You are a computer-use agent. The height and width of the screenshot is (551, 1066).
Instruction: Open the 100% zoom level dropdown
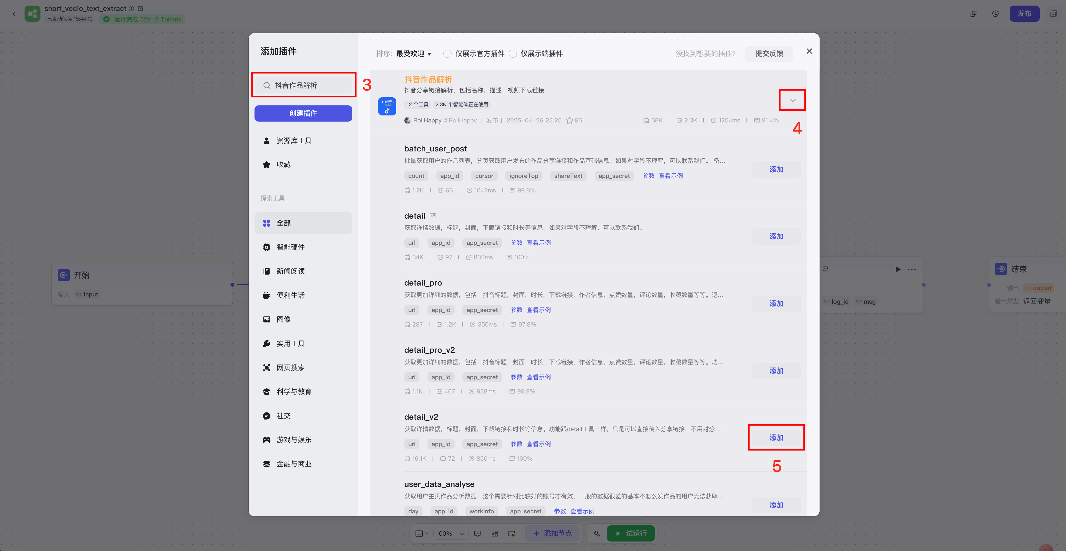tap(450, 534)
